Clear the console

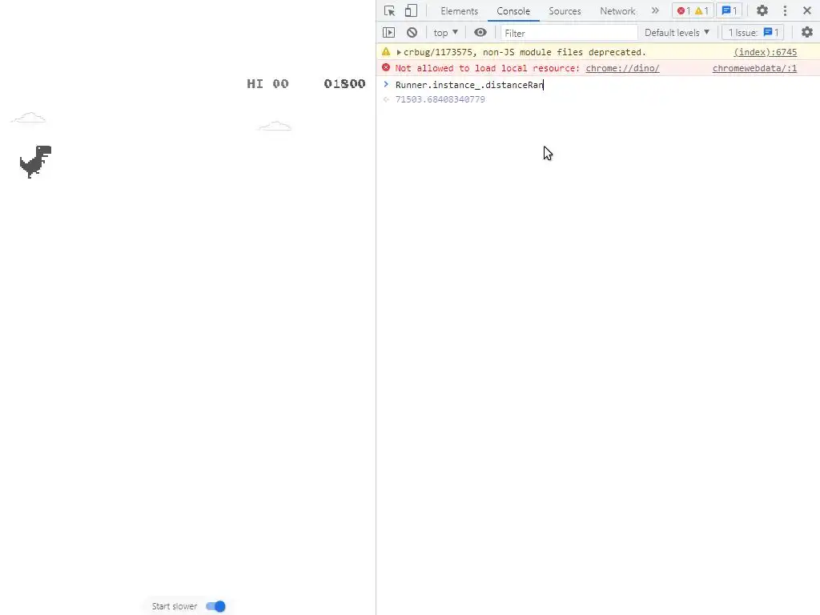pyautogui.click(x=412, y=32)
